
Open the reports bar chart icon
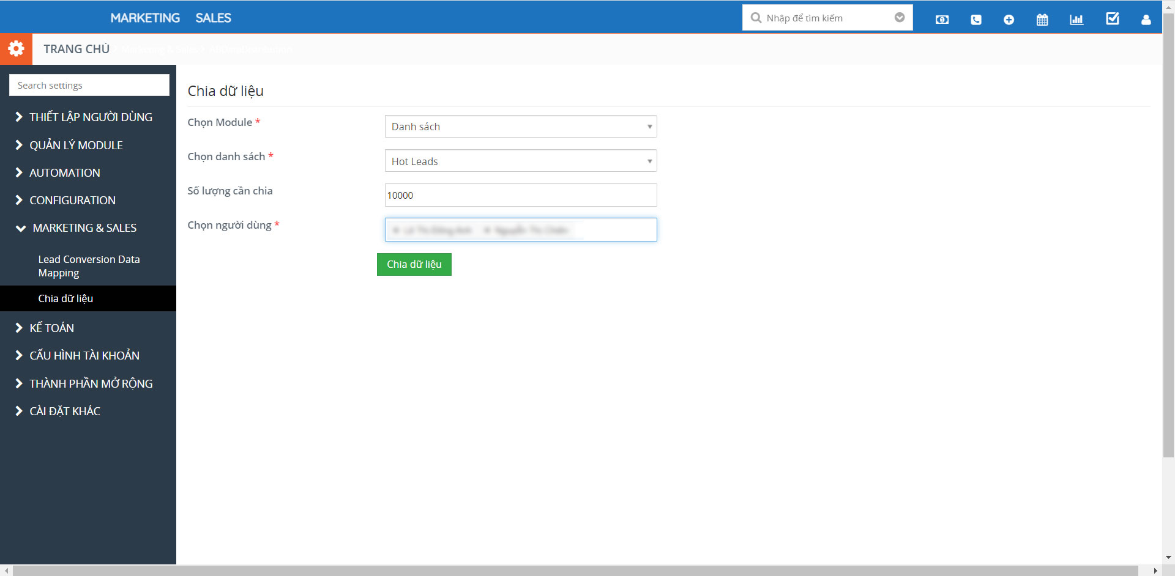pyautogui.click(x=1076, y=20)
